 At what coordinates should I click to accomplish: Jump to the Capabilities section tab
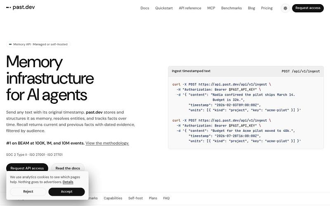(113, 198)
